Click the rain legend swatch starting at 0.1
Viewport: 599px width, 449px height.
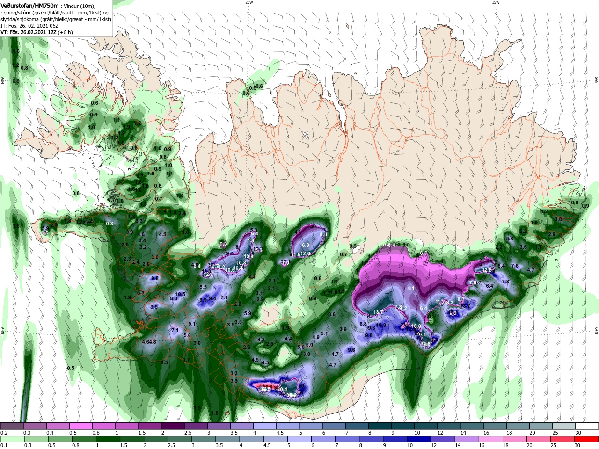[12, 439]
